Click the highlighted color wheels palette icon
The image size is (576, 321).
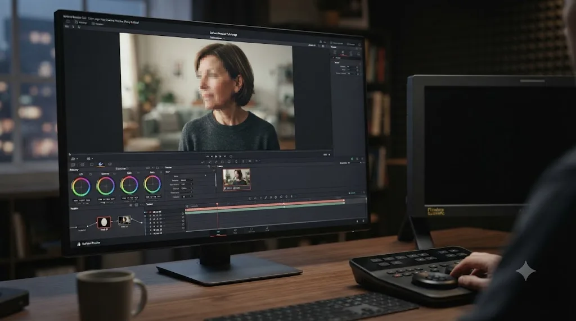pos(101,164)
